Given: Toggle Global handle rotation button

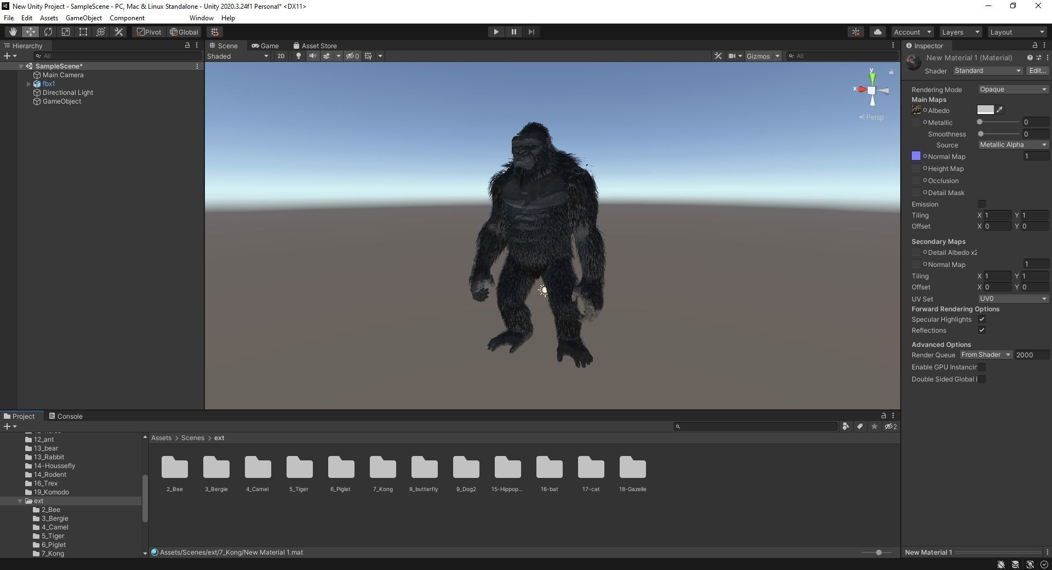Looking at the screenshot, I should click(x=184, y=32).
